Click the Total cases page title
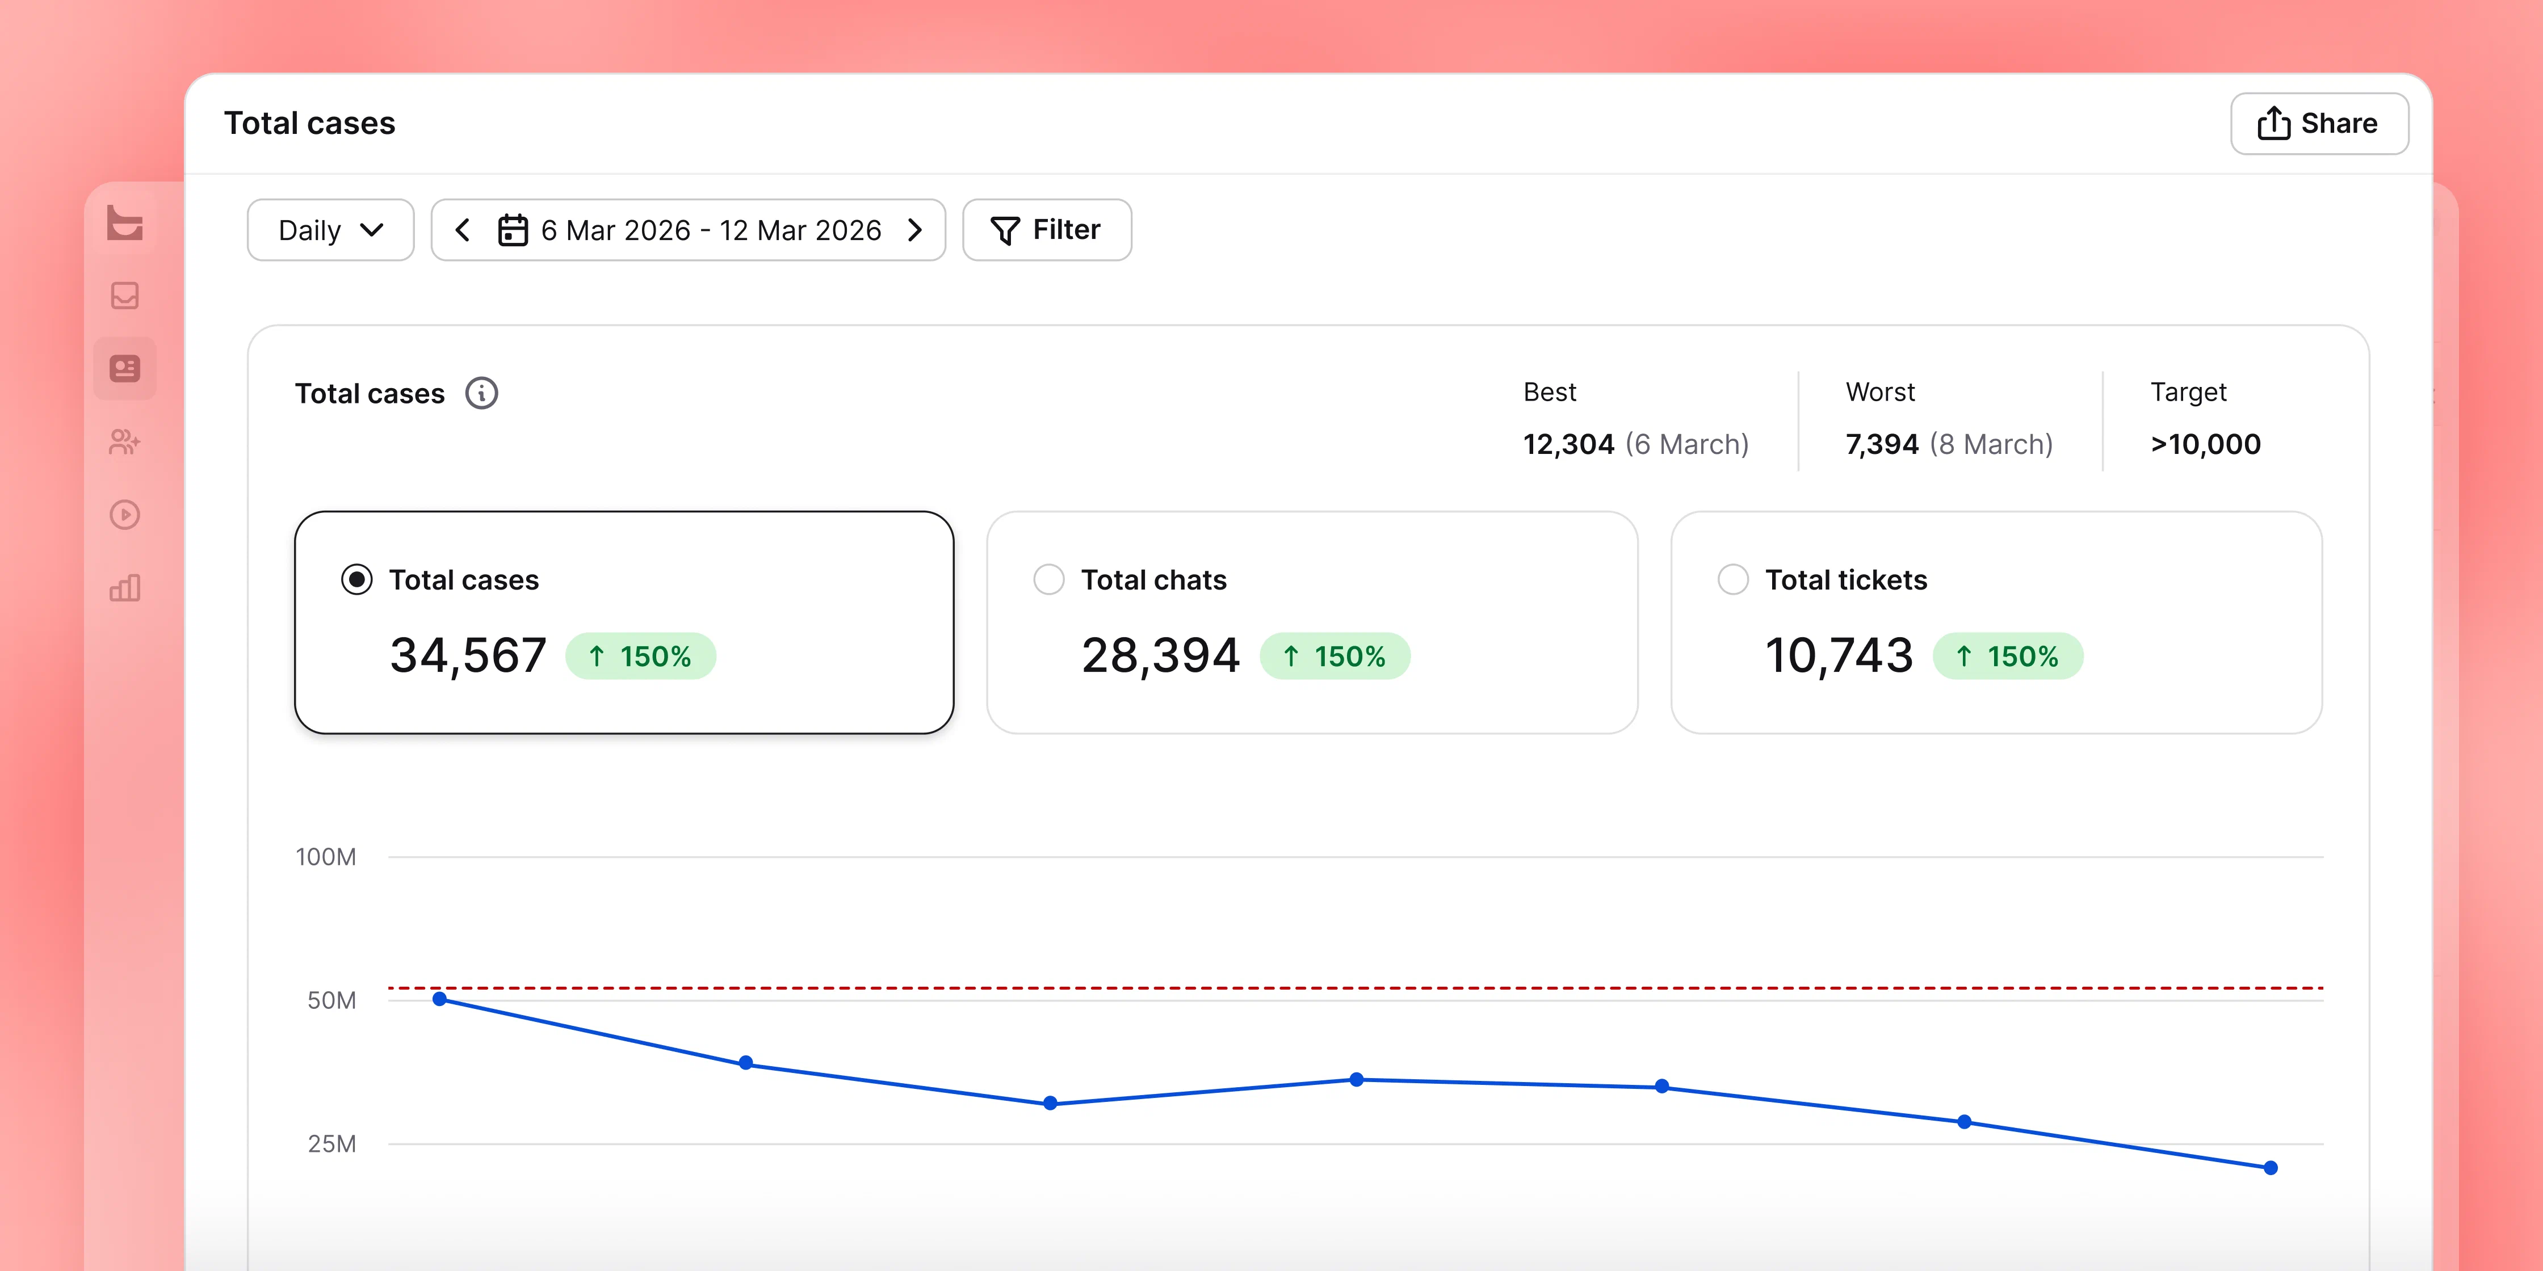The width and height of the screenshot is (2543, 1271). 309,123
